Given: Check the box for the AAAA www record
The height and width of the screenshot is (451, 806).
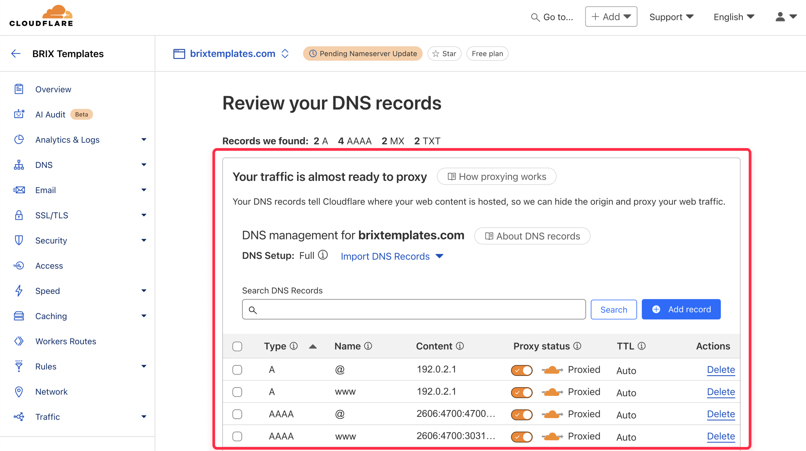Looking at the screenshot, I should click(x=237, y=436).
